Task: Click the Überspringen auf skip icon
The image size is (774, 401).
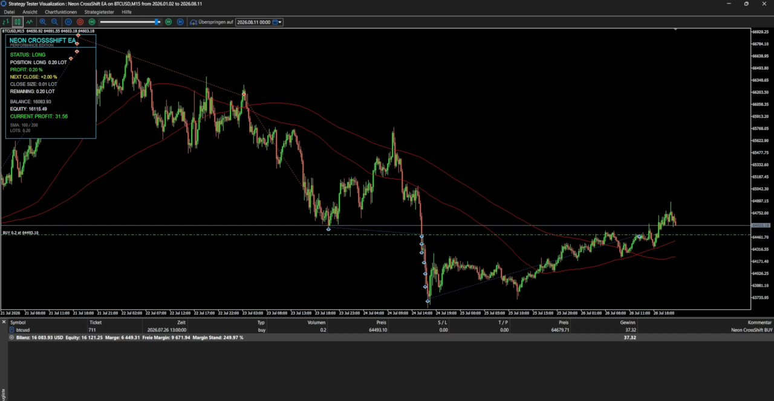Action: coord(193,22)
